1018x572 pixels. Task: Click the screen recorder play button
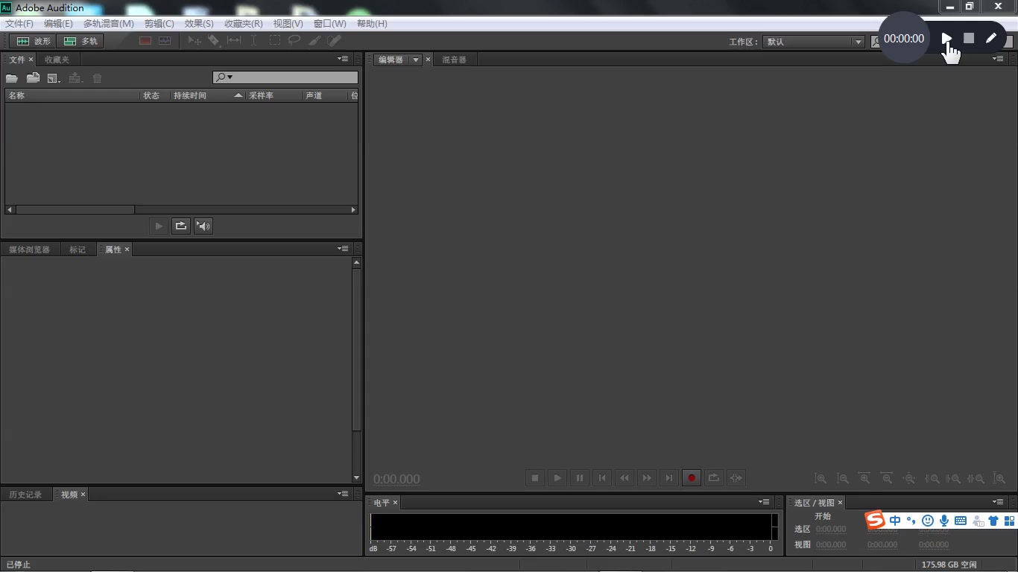(946, 38)
